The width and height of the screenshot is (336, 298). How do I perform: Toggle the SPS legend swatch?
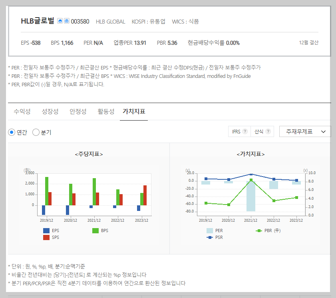[x=46, y=237]
